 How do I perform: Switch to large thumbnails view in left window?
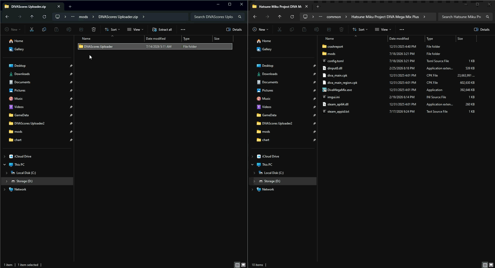tap(243, 265)
